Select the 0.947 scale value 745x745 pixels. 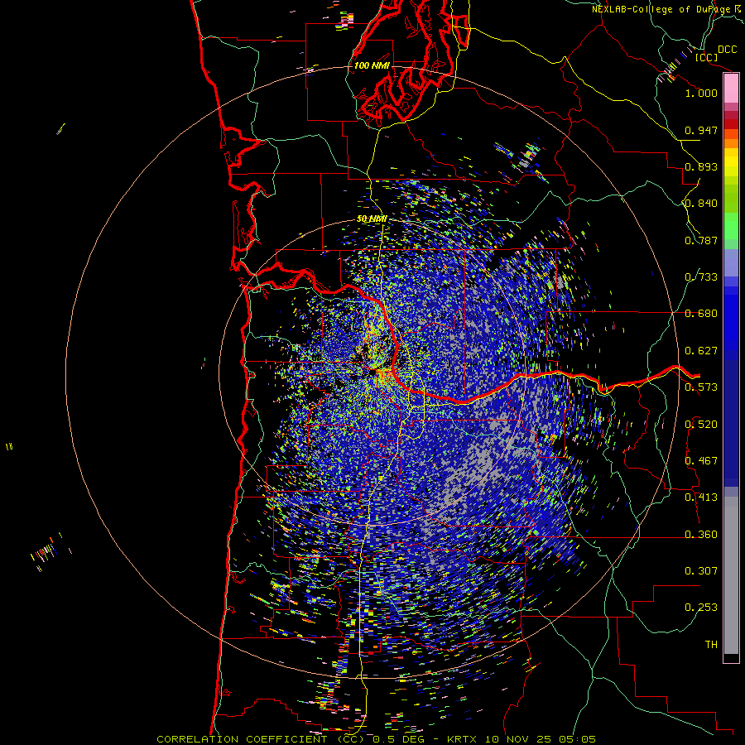pos(701,130)
